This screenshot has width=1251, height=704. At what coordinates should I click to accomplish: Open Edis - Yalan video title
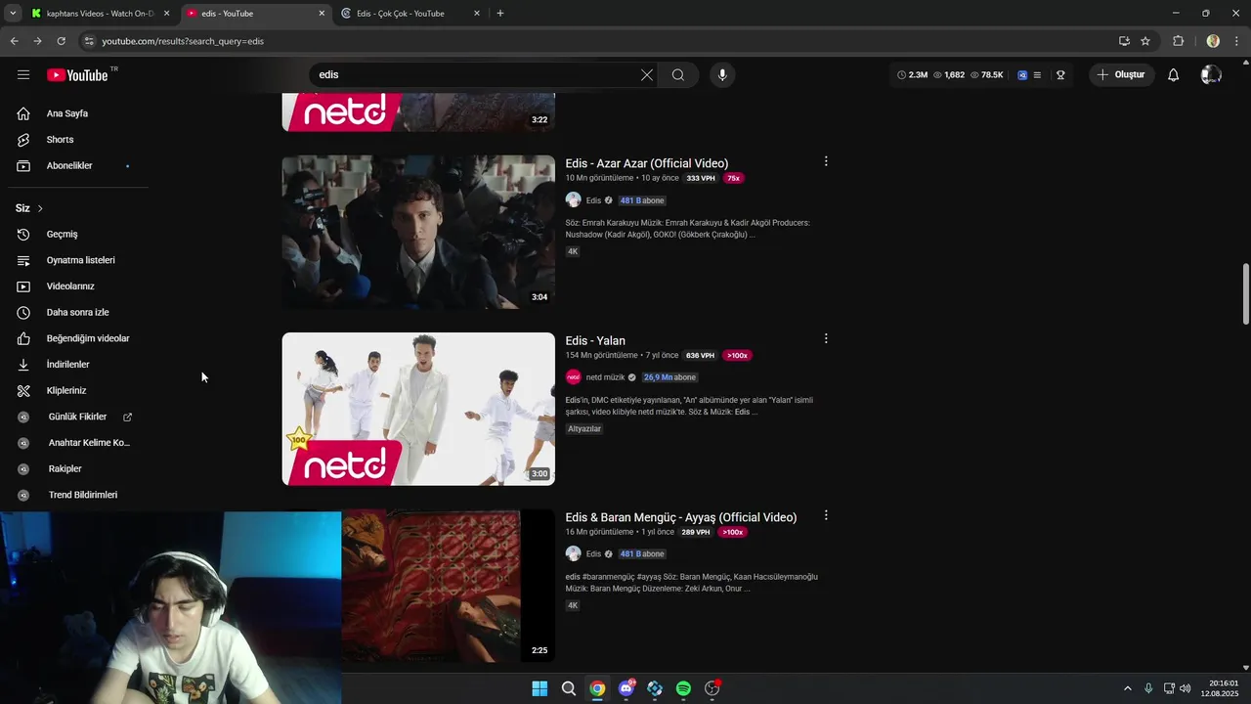[595, 340]
